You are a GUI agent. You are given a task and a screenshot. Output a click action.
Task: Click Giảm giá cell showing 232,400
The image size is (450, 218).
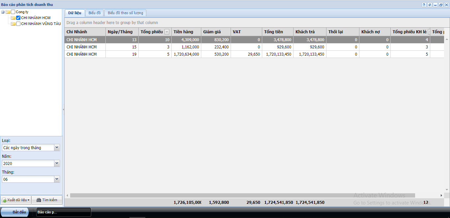(216, 47)
